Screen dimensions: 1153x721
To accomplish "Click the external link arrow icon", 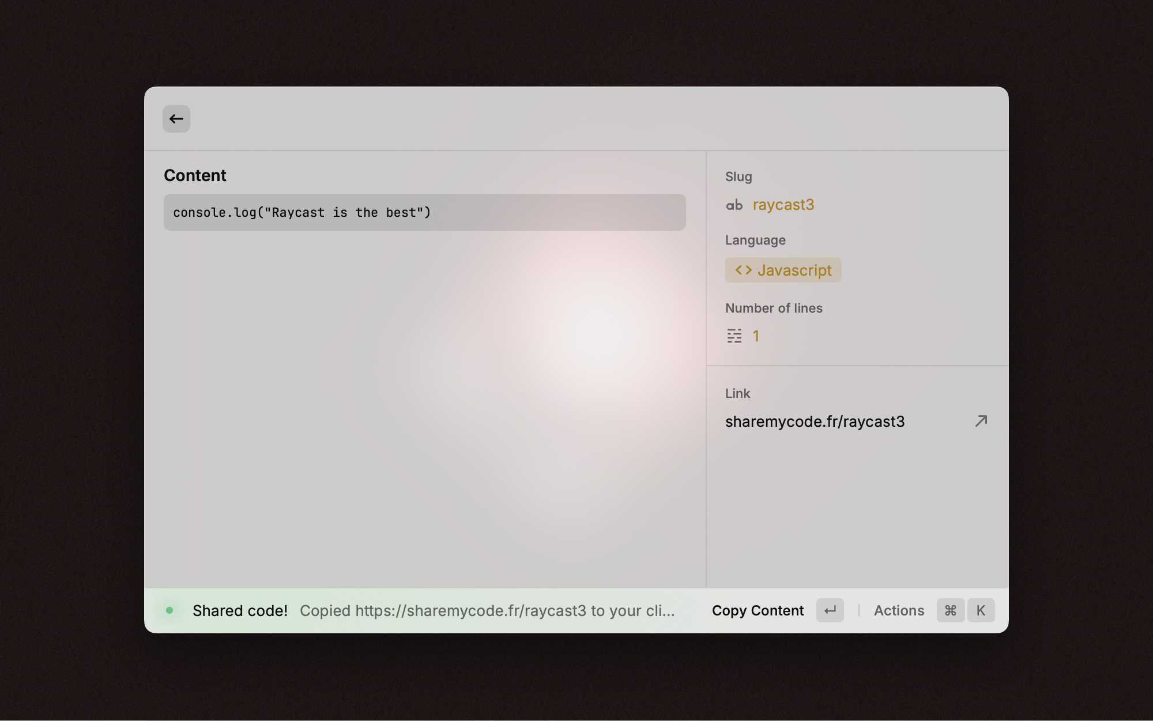I will [981, 421].
